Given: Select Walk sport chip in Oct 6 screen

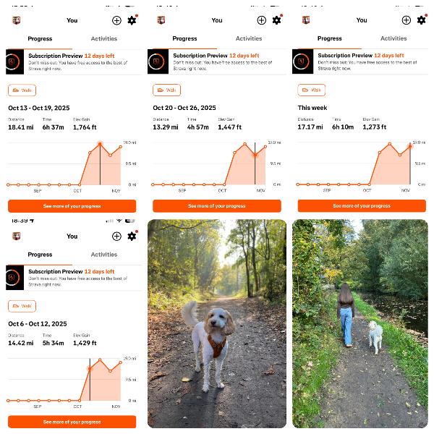Looking at the screenshot, I should pos(22,306).
